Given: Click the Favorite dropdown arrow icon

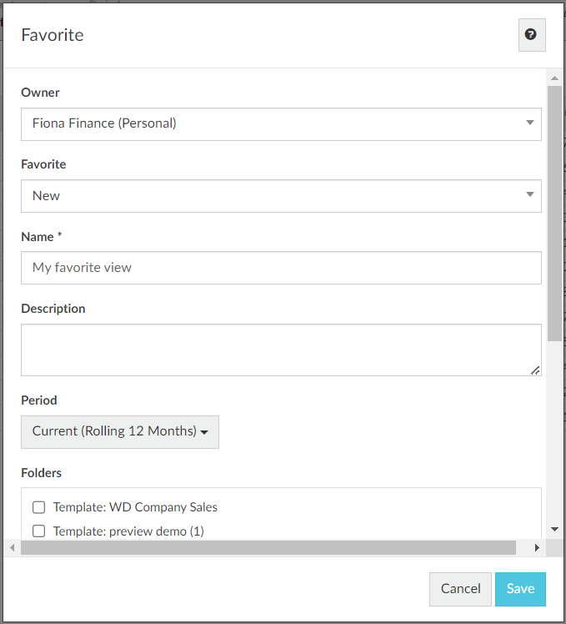Looking at the screenshot, I should pyautogui.click(x=529, y=194).
